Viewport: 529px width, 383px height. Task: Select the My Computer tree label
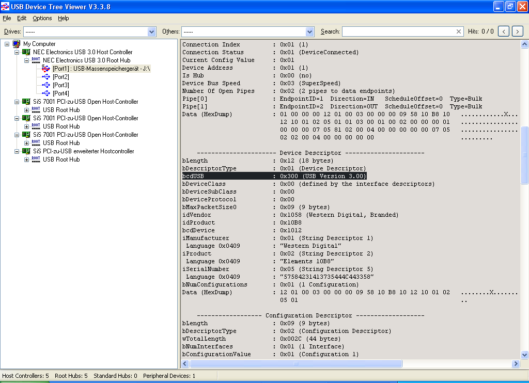pos(39,44)
